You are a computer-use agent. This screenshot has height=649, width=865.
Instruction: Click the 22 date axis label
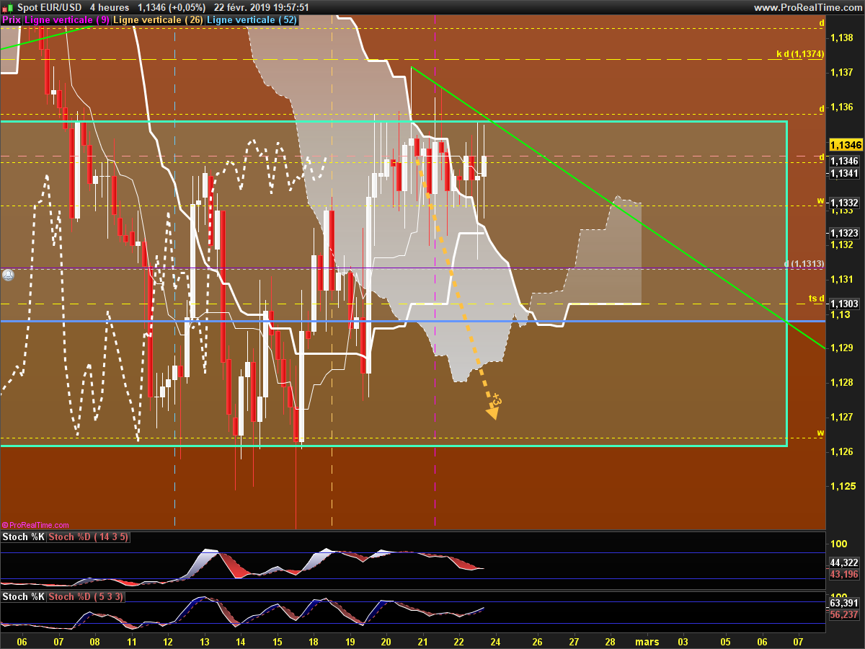coord(458,641)
